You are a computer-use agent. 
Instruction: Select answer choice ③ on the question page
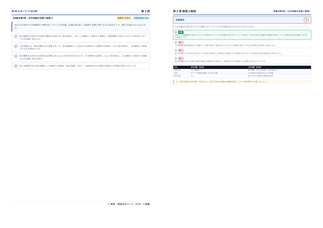click(80, 57)
